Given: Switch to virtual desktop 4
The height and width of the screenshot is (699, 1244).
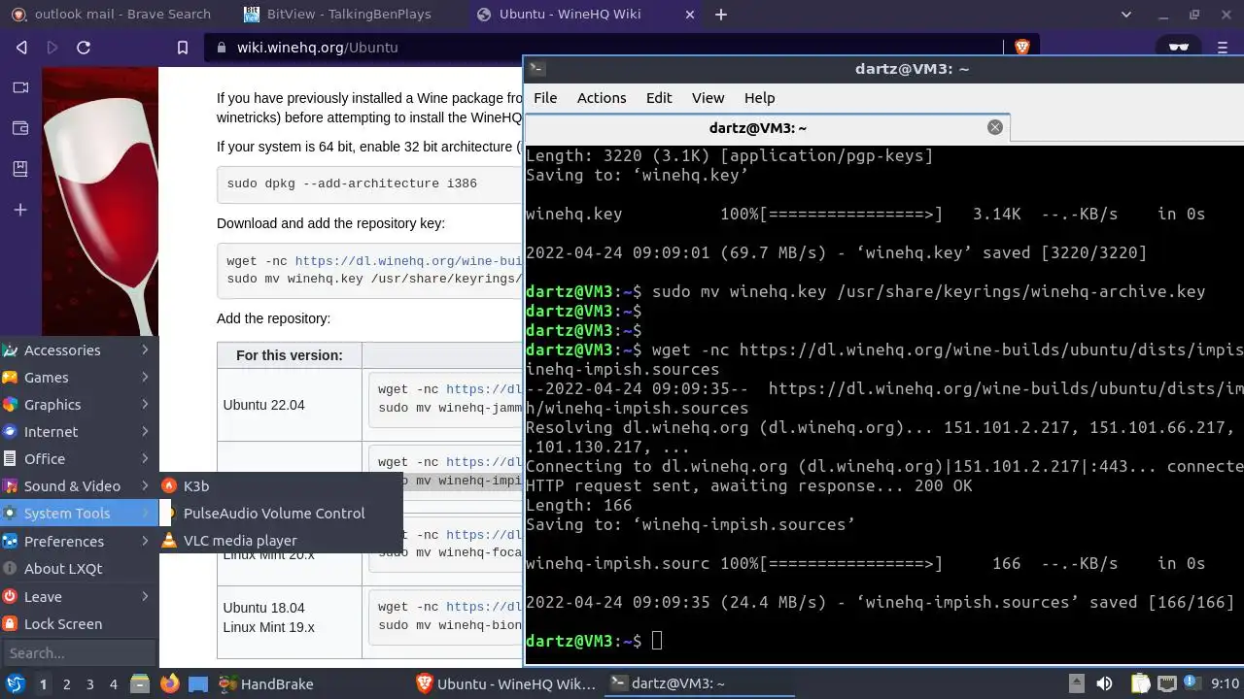Looking at the screenshot, I should 113,684.
